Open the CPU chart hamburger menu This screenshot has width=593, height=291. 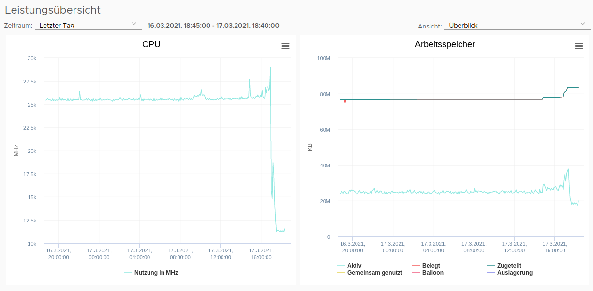pos(285,46)
